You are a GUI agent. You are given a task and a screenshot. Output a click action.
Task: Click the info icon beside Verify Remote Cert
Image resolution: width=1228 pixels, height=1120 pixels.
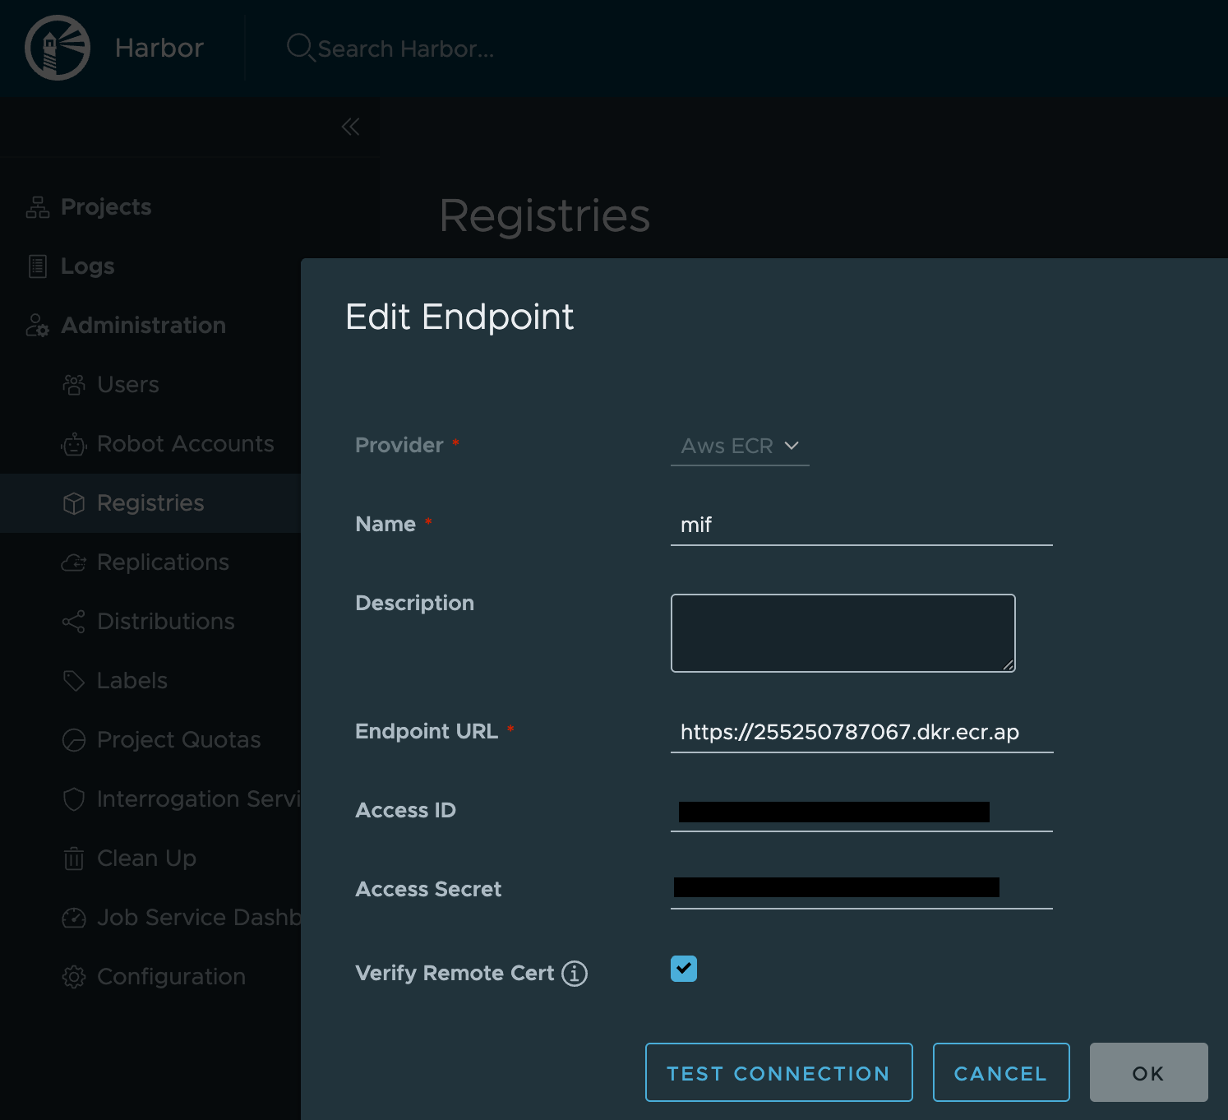(575, 973)
